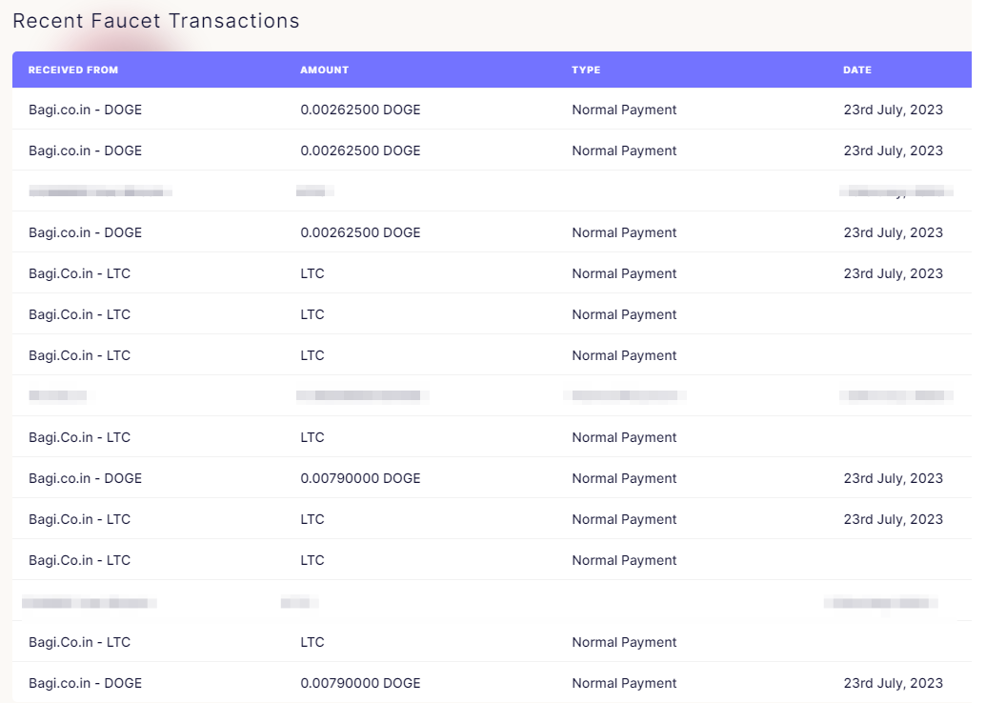Open the bottommost Bagi.Co.in - LTC entry
Image resolution: width=986 pixels, height=703 pixels.
coord(79,642)
